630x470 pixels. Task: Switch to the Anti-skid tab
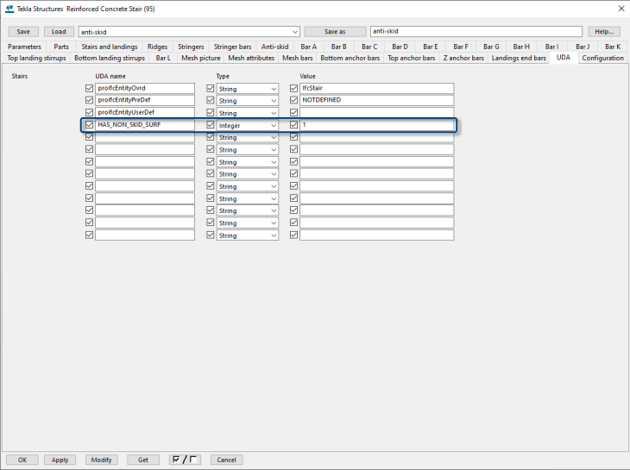coord(274,47)
